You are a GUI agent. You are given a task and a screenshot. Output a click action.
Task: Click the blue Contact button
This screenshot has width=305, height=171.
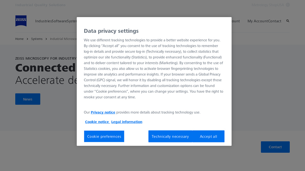275,147
